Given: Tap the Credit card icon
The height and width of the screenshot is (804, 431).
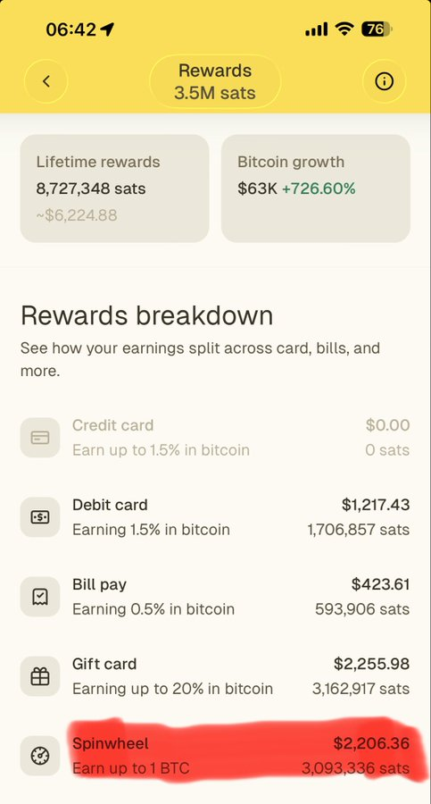Looking at the screenshot, I should tap(40, 438).
